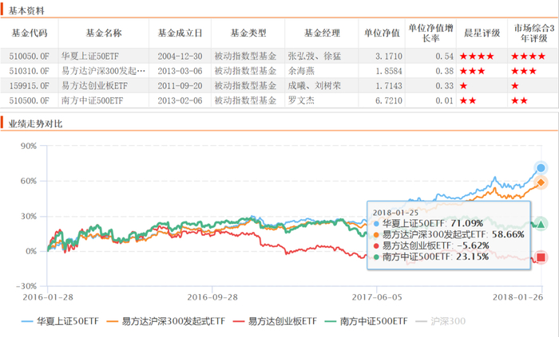Click fund manager 张弘弢、徐猛

pyautogui.click(x=315, y=56)
